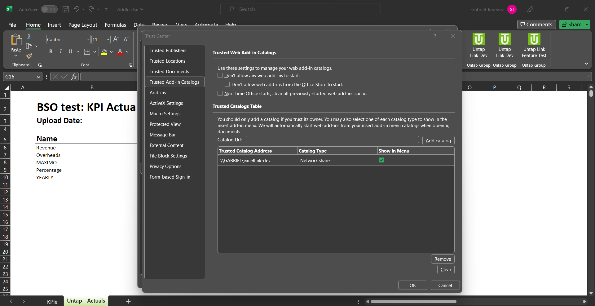
Task: Open the font name Calibri dropdown
Action: [88, 39]
